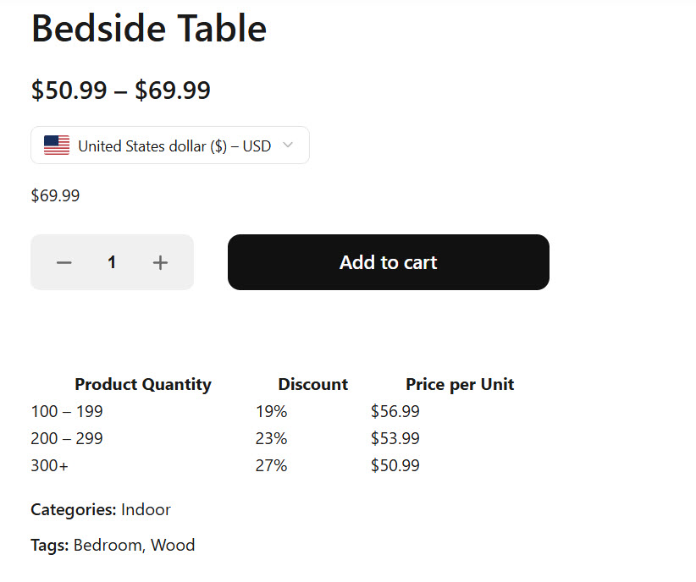696x582 pixels.
Task: Click the plus quantity icon
Action: pos(160,262)
